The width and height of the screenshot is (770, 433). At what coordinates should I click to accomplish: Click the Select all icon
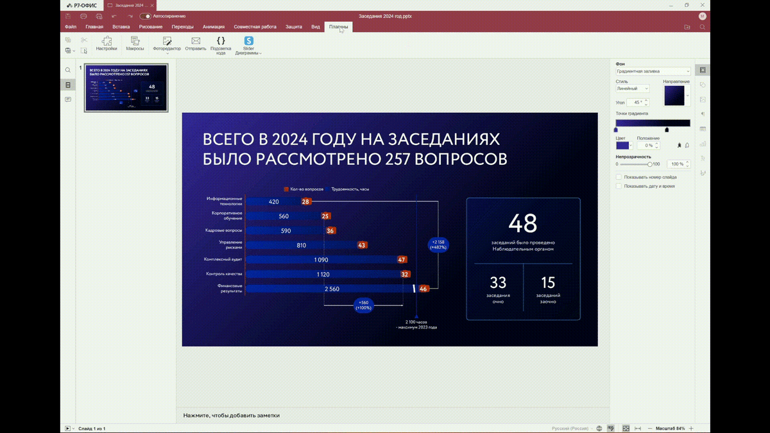click(83, 51)
